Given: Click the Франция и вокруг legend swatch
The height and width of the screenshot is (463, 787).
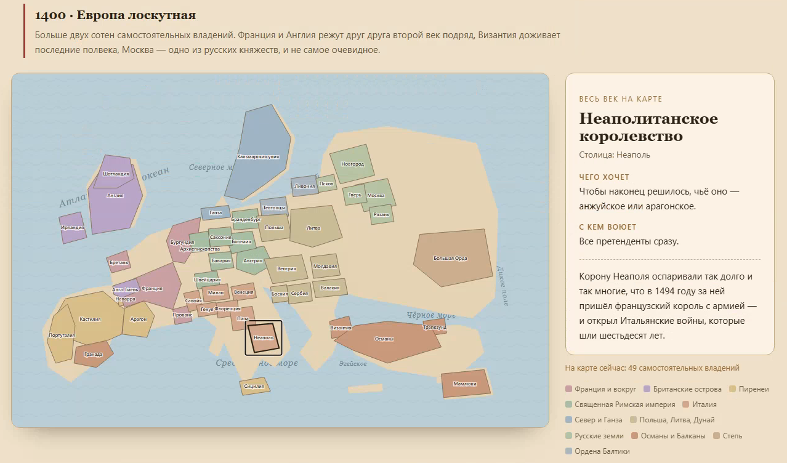Looking at the screenshot, I should coord(568,389).
